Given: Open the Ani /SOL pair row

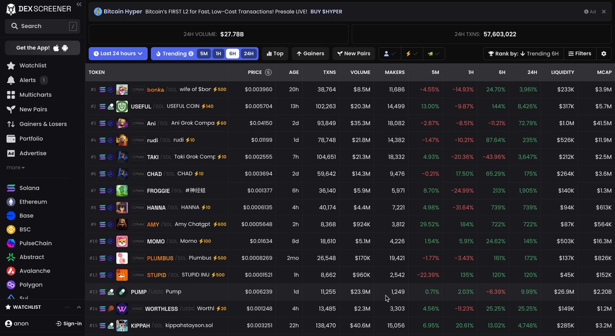Looking at the screenshot, I should (350, 123).
